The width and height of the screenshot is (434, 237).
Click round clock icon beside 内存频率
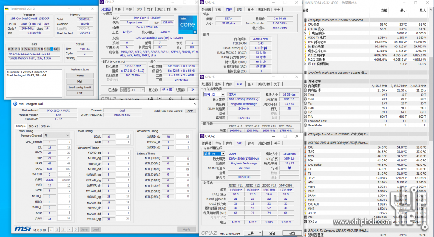click(305, 86)
